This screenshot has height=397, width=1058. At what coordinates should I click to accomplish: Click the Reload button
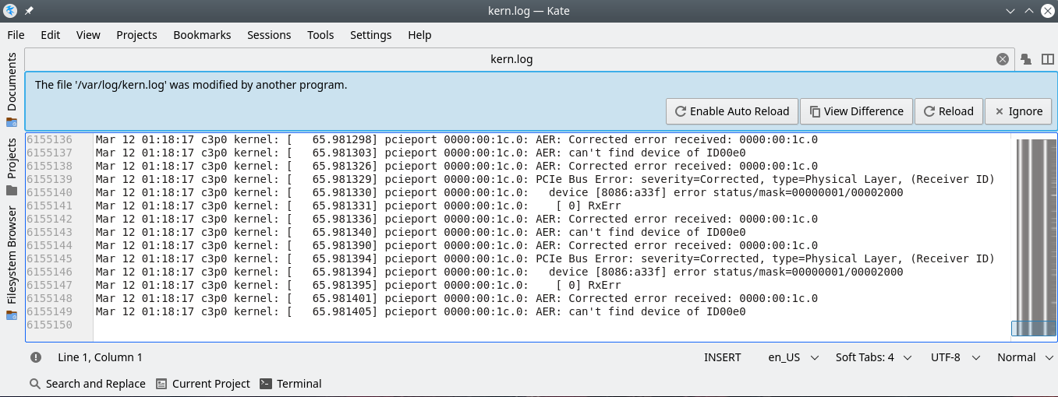pos(948,111)
